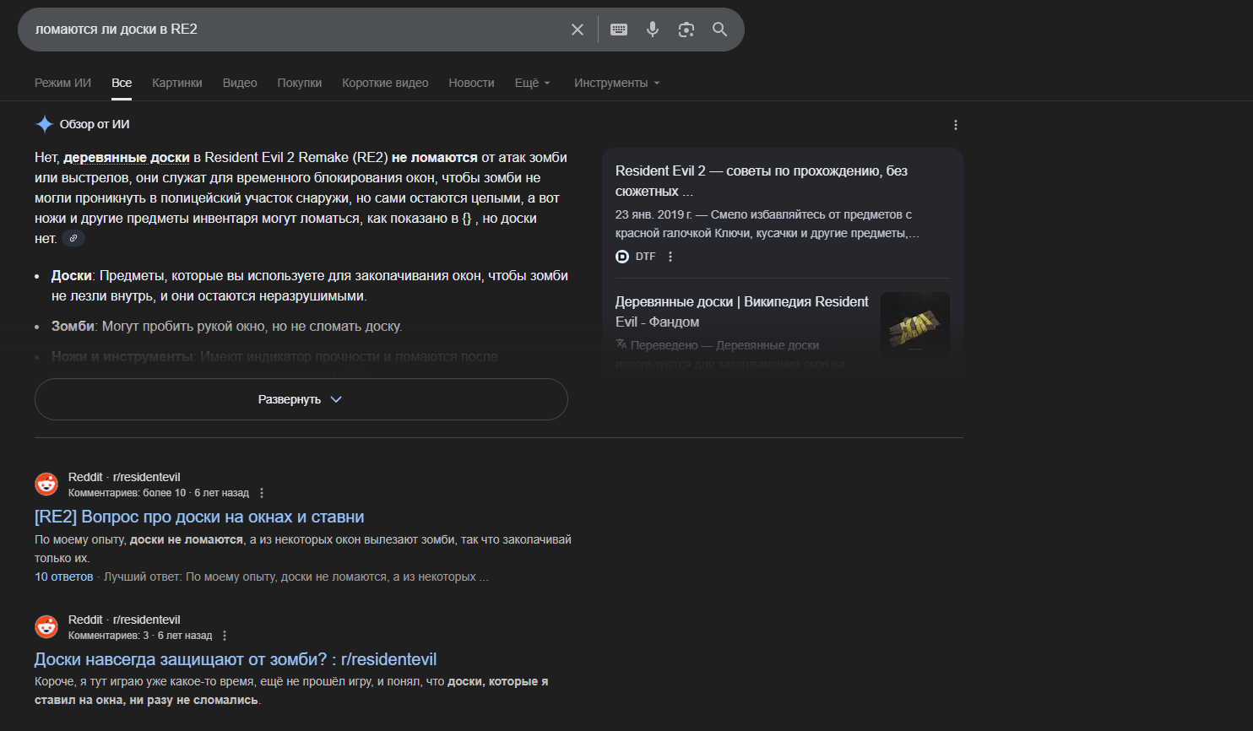Open the on-screen keyboard input tool

pos(619,30)
